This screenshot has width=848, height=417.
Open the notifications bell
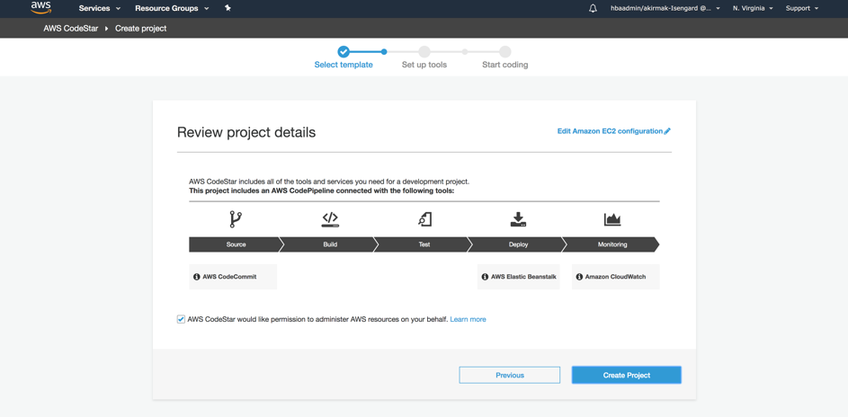pos(593,8)
